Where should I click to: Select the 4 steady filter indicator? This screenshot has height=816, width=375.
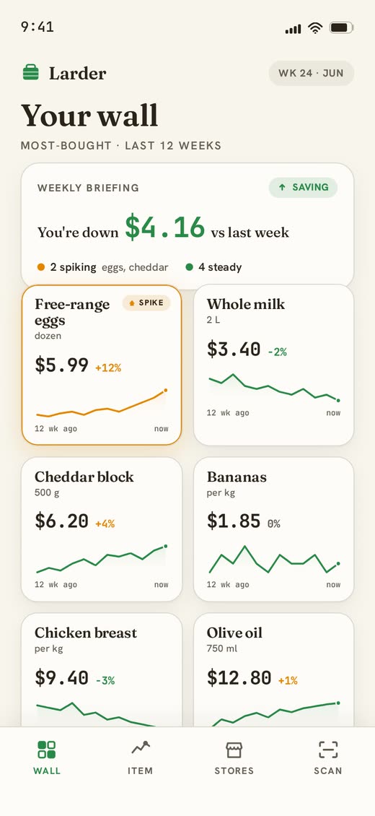(x=213, y=267)
